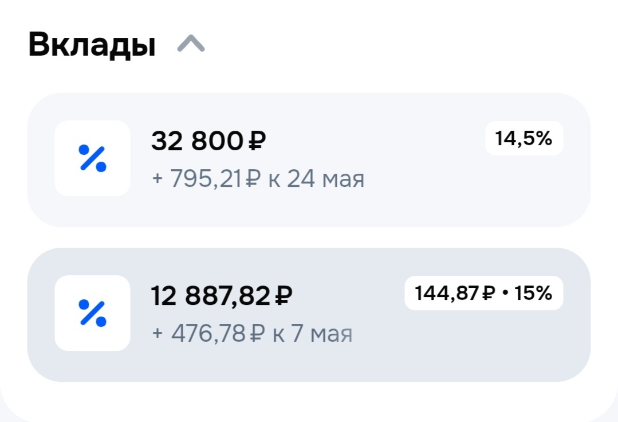Click the + 795,21 ₽ к 24 мая line

tap(258, 179)
